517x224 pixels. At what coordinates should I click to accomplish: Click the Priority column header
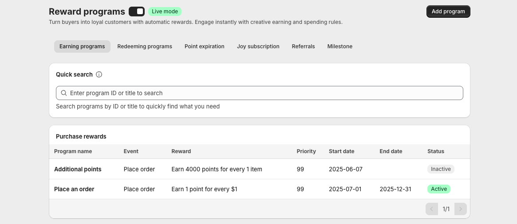[x=306, y=151]
